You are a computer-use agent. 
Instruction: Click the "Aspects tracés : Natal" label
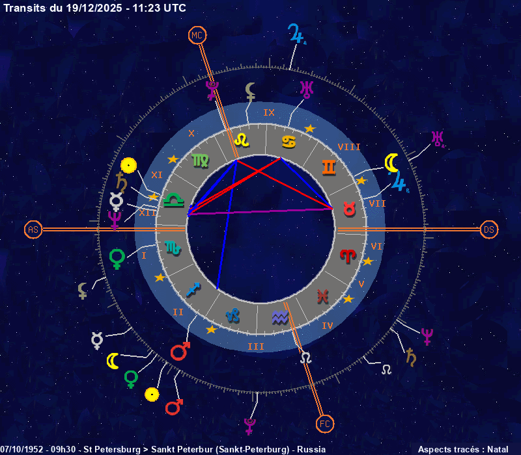462,449
